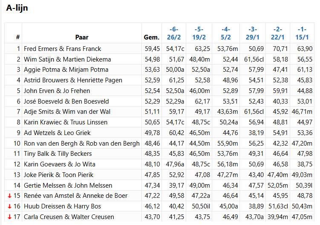Open session -1- 15/1 column link

tap(302, 33)
